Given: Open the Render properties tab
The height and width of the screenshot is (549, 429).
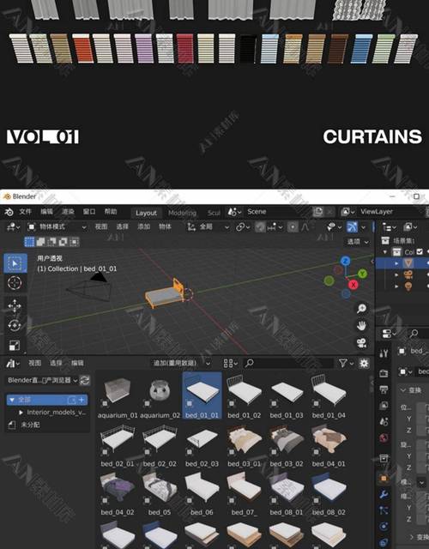Looking at the screenshot, I should click(384, 373).
